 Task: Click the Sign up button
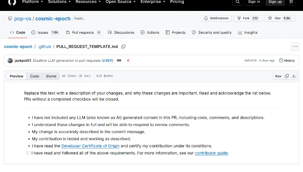pyautogui.click(x=275, y=2)
